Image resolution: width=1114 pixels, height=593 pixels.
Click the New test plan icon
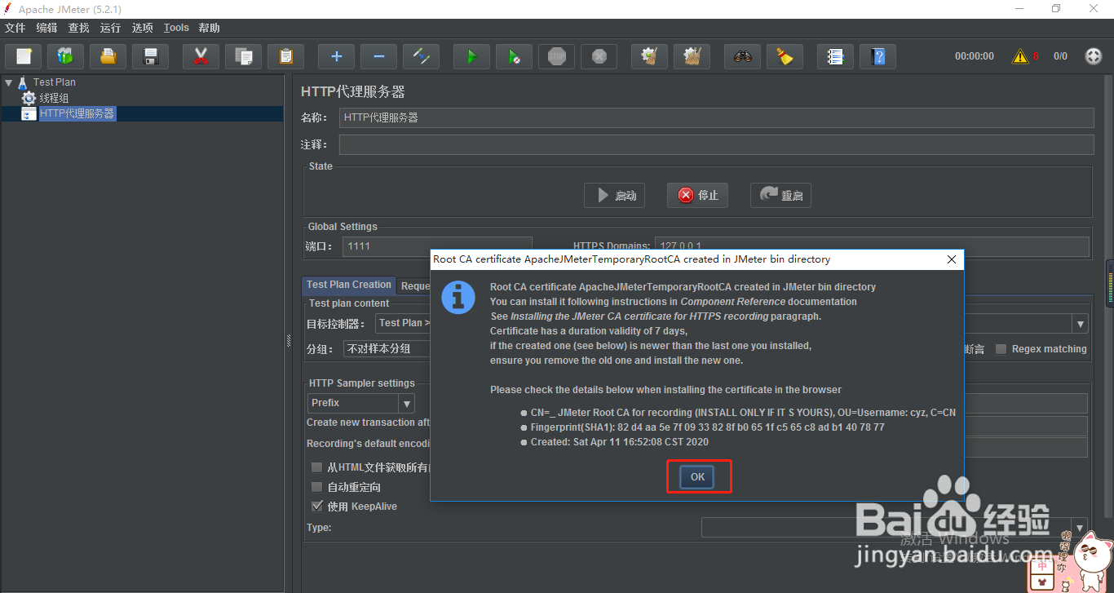click(24, 56)
